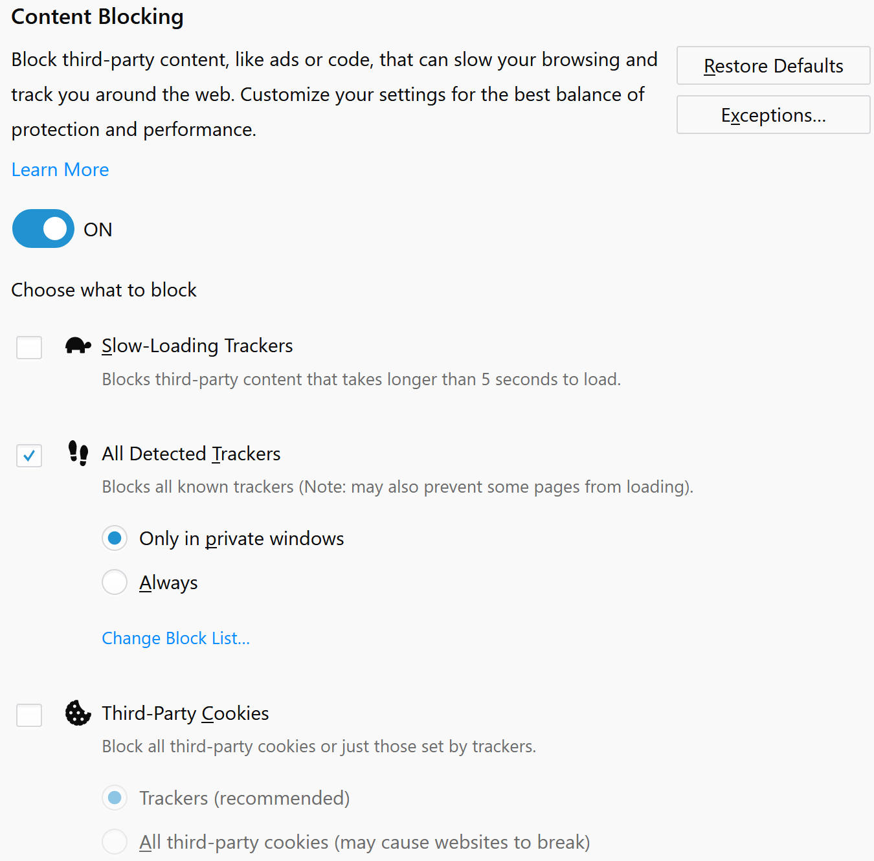Image resolution: width=874 pixels, height=861 pixels.
Task: Open the Exceptions dialog
Action: (773, 115)
